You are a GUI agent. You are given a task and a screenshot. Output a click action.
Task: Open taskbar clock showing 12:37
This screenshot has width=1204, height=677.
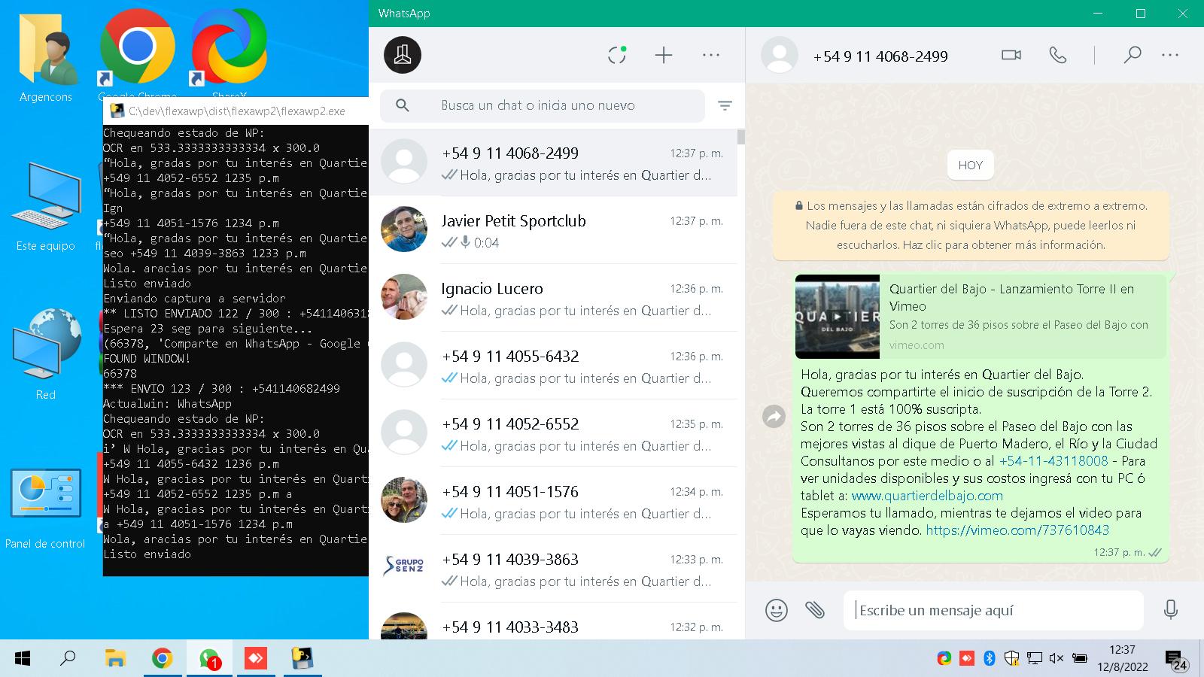tap(1122, 658)
